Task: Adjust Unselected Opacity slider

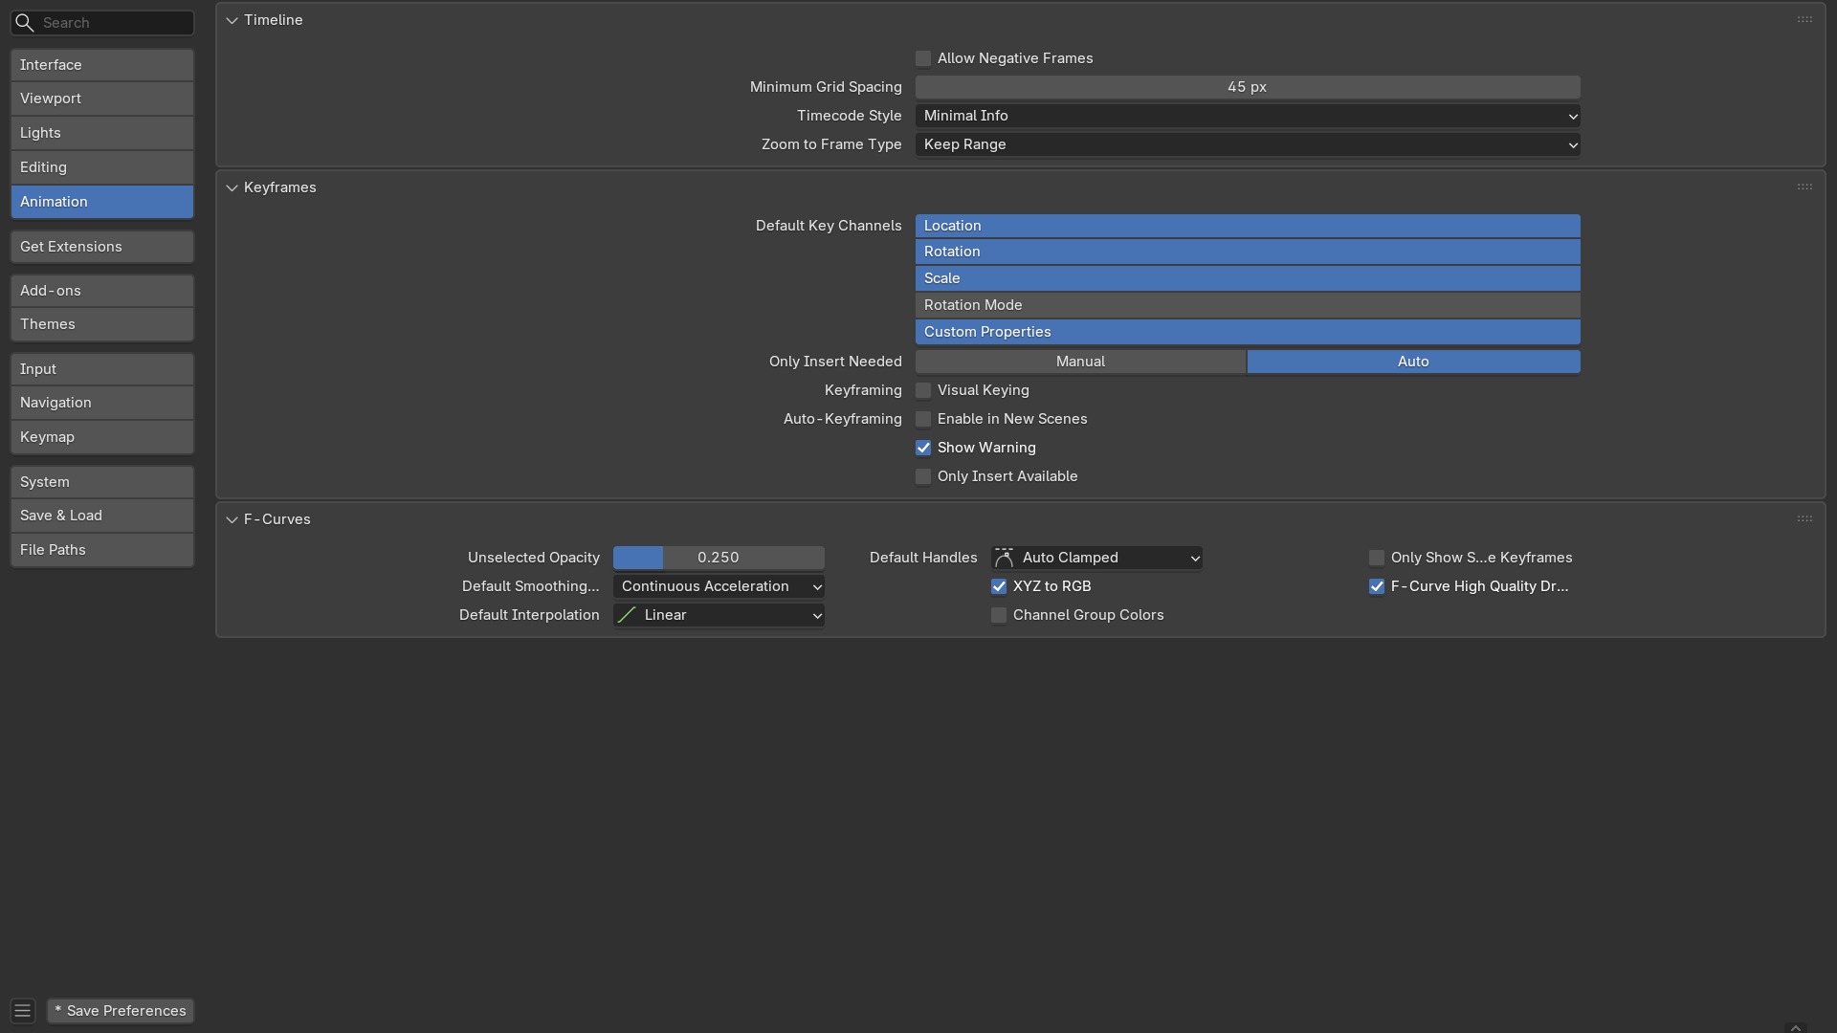Action: coord(719,558)
